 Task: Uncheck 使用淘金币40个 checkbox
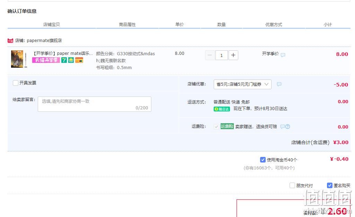tap(263, 160)
